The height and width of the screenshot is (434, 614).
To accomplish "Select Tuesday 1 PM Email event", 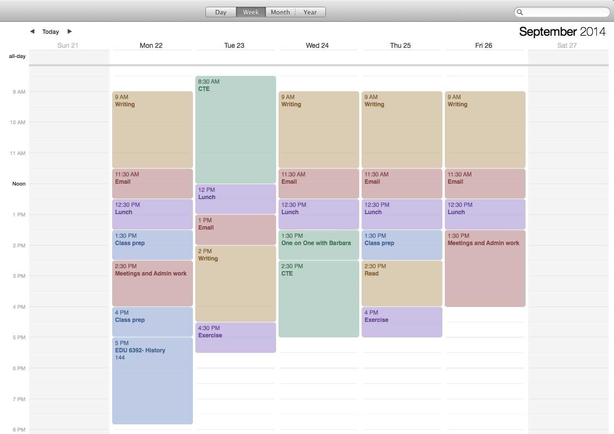I will pos(235,230).
